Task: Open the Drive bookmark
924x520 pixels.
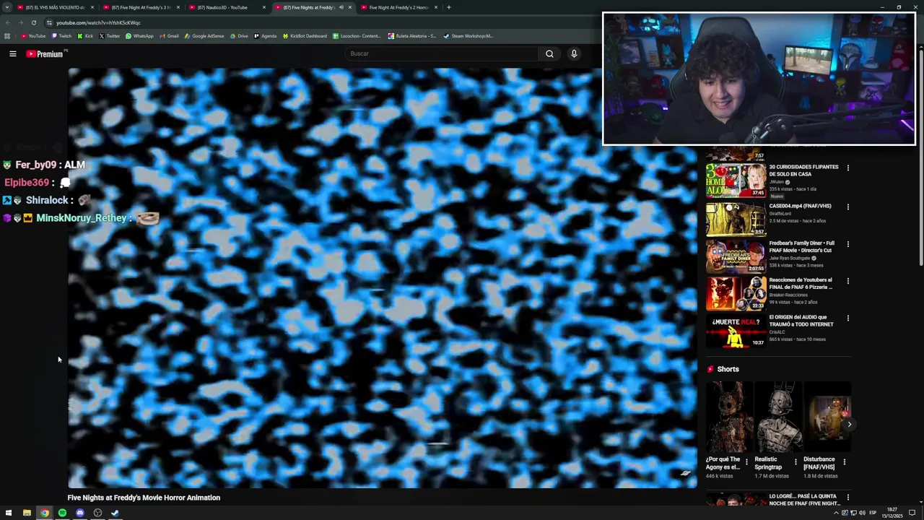Action: (239, 36)
